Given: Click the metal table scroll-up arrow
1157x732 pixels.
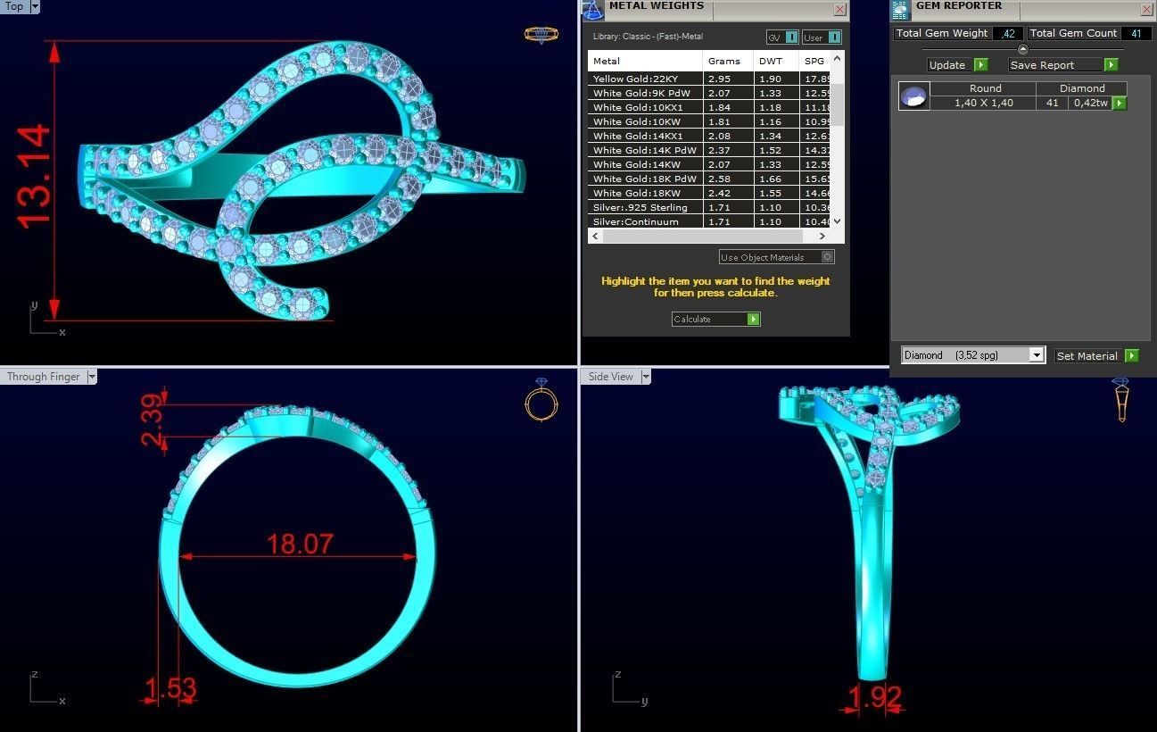Looking at the screenshot, I should (837, 58).
